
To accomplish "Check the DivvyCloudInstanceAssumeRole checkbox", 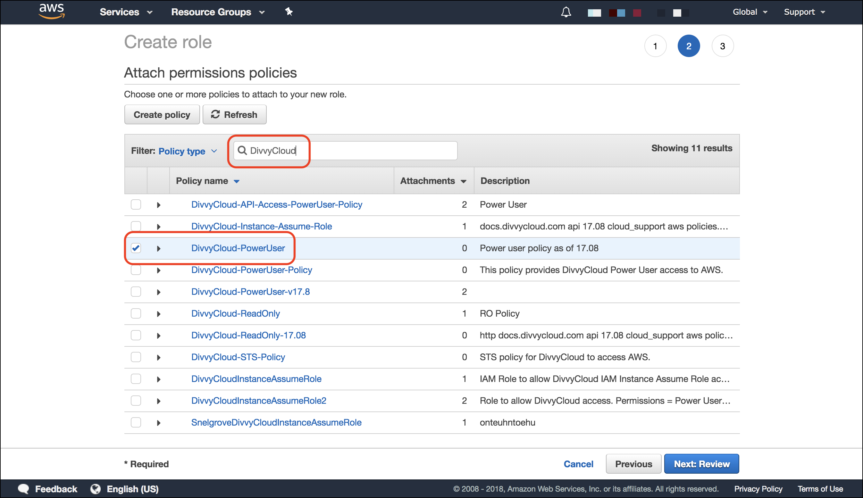I will pyautogui.click(x=136, y=379).
